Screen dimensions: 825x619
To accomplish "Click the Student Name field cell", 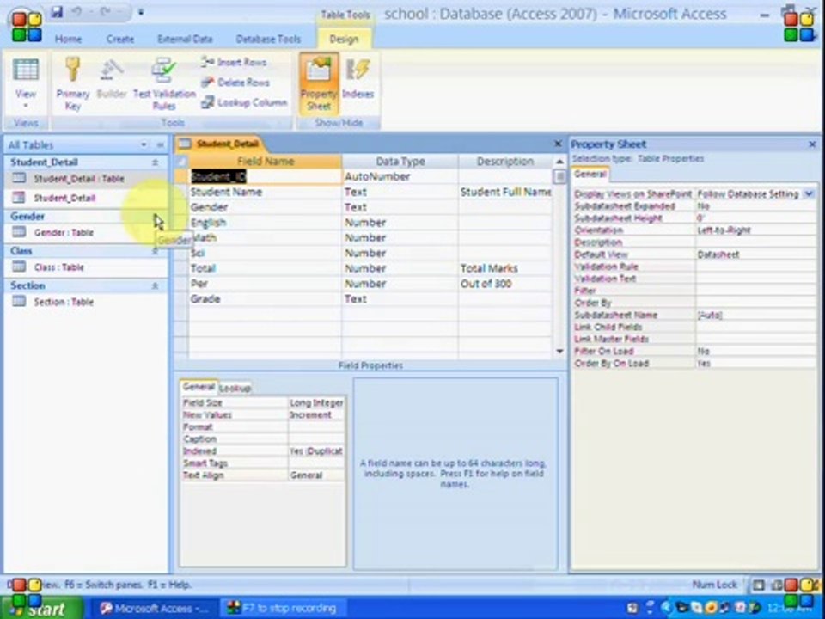I will pos(266,192).
